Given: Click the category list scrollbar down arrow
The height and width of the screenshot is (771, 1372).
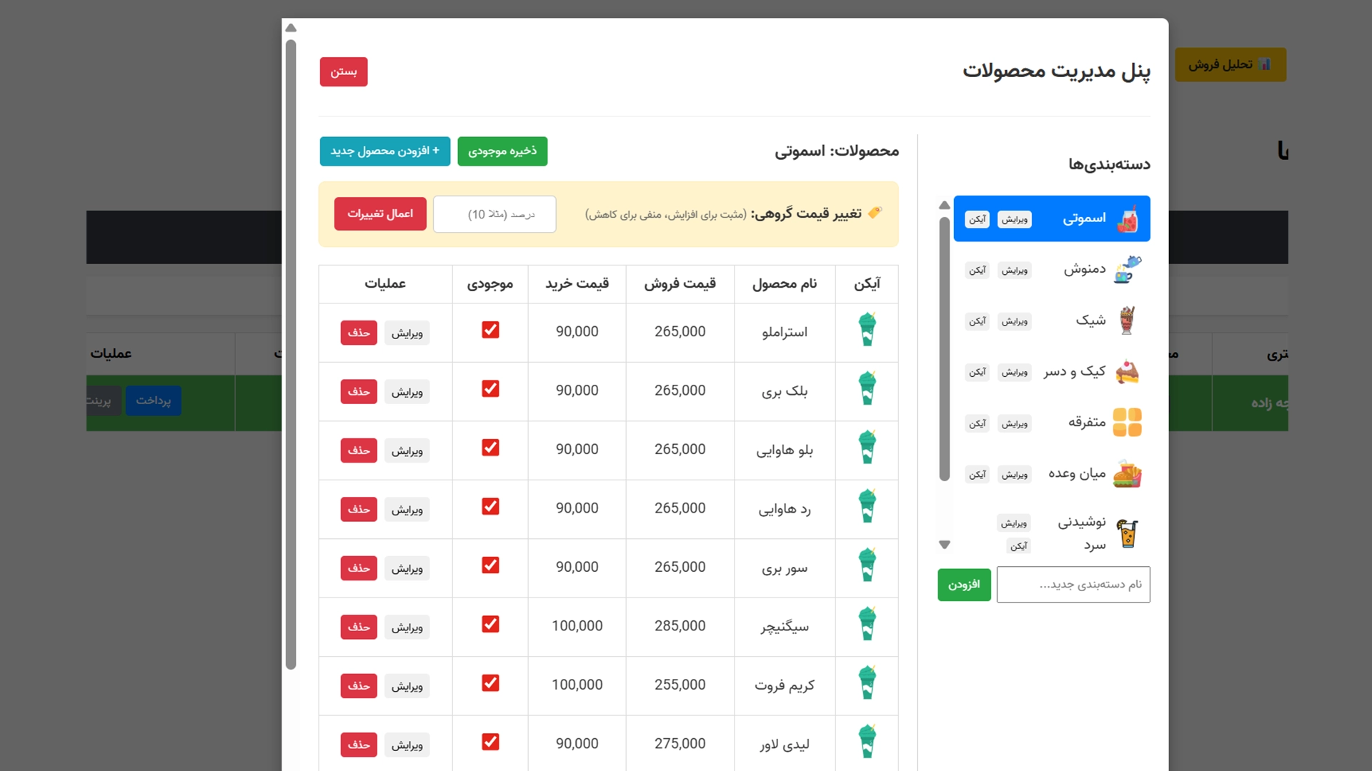Looking at the screenshot, I should [x=945, y=545].
